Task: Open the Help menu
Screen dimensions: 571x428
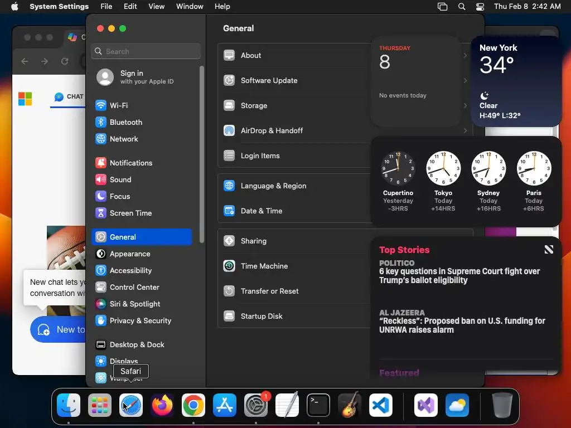Action: tap(222, 7)
